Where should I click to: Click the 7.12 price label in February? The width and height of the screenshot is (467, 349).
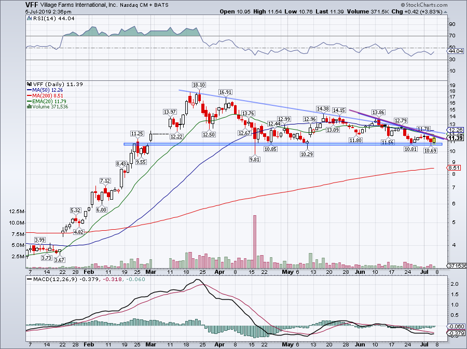click(x=105, y=181)
